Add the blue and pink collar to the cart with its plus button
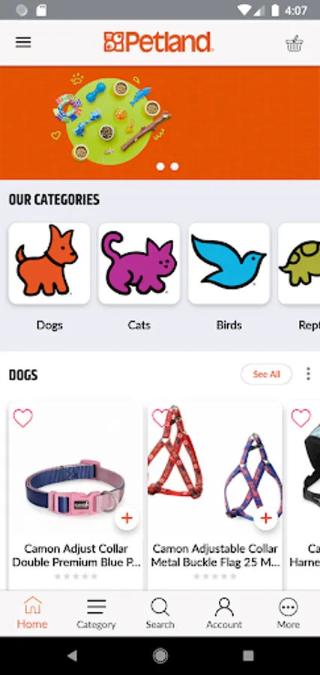 pos(127,518)
